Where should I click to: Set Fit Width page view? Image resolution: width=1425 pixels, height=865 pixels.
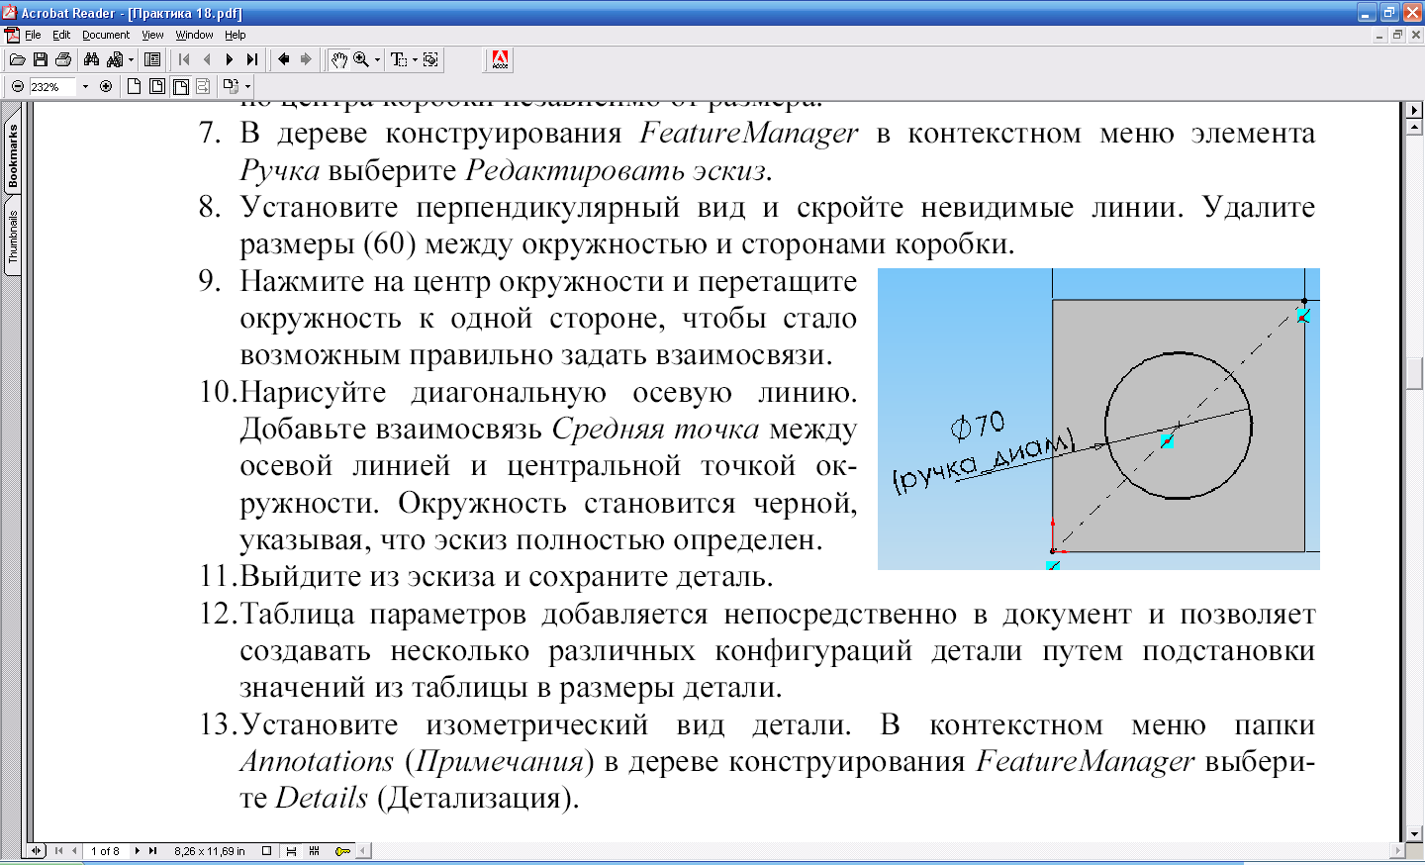pos(180,87)
